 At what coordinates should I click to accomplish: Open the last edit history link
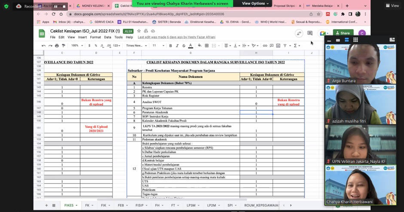(176, 37)
